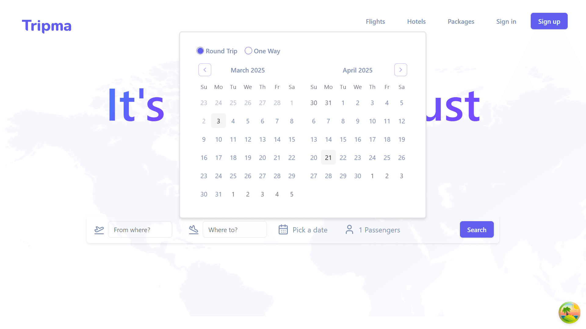Click the departure airplane icon

[x=99, y=230]
